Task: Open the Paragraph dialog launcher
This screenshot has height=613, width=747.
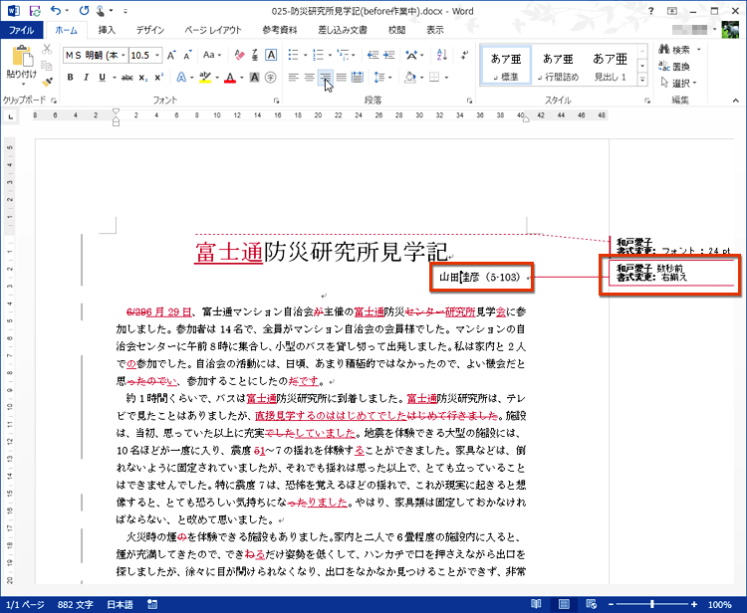Action: [469, 101]
